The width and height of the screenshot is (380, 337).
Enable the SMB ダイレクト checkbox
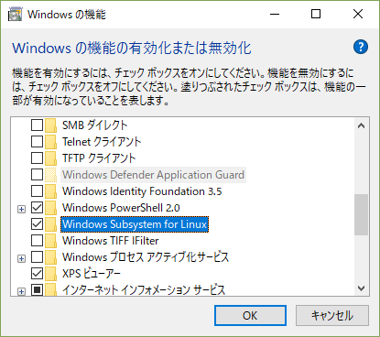[37, 125]
